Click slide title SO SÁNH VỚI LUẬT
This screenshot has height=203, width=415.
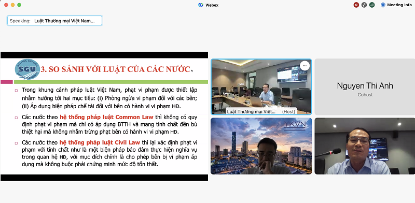point(116,69)
